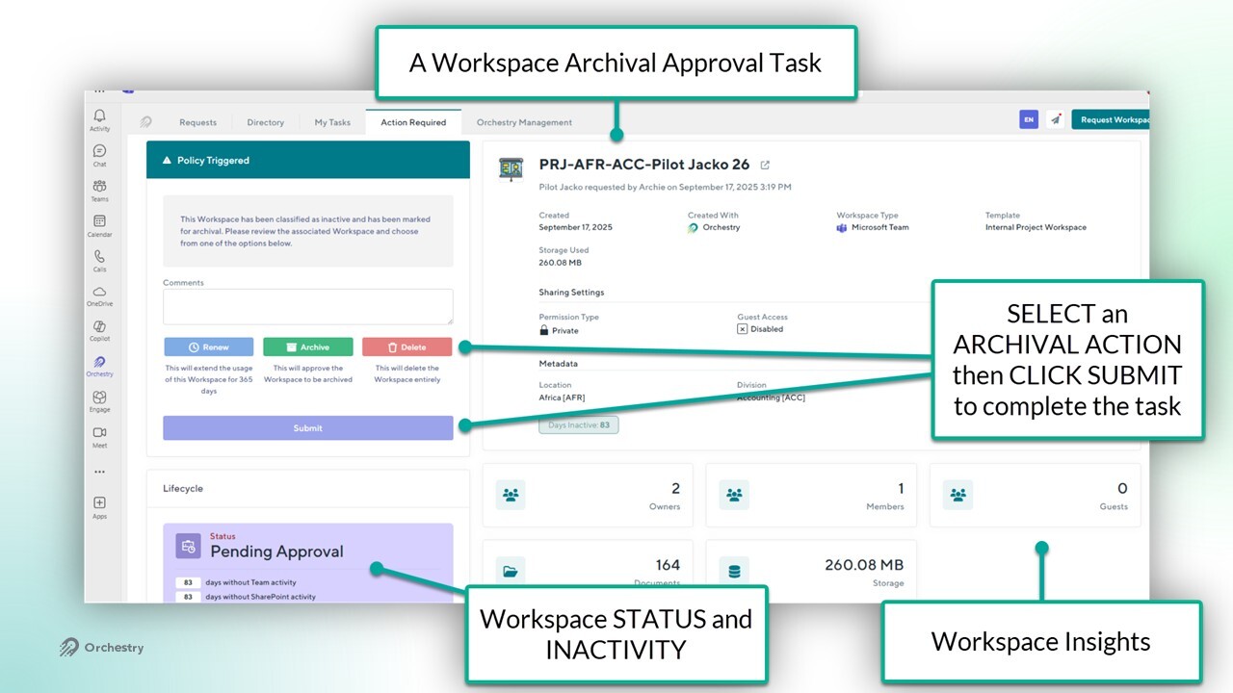The image size is (1233, 693).
Task: Open the Apps store icon in sidebar
Action: [x=99, y=507]
